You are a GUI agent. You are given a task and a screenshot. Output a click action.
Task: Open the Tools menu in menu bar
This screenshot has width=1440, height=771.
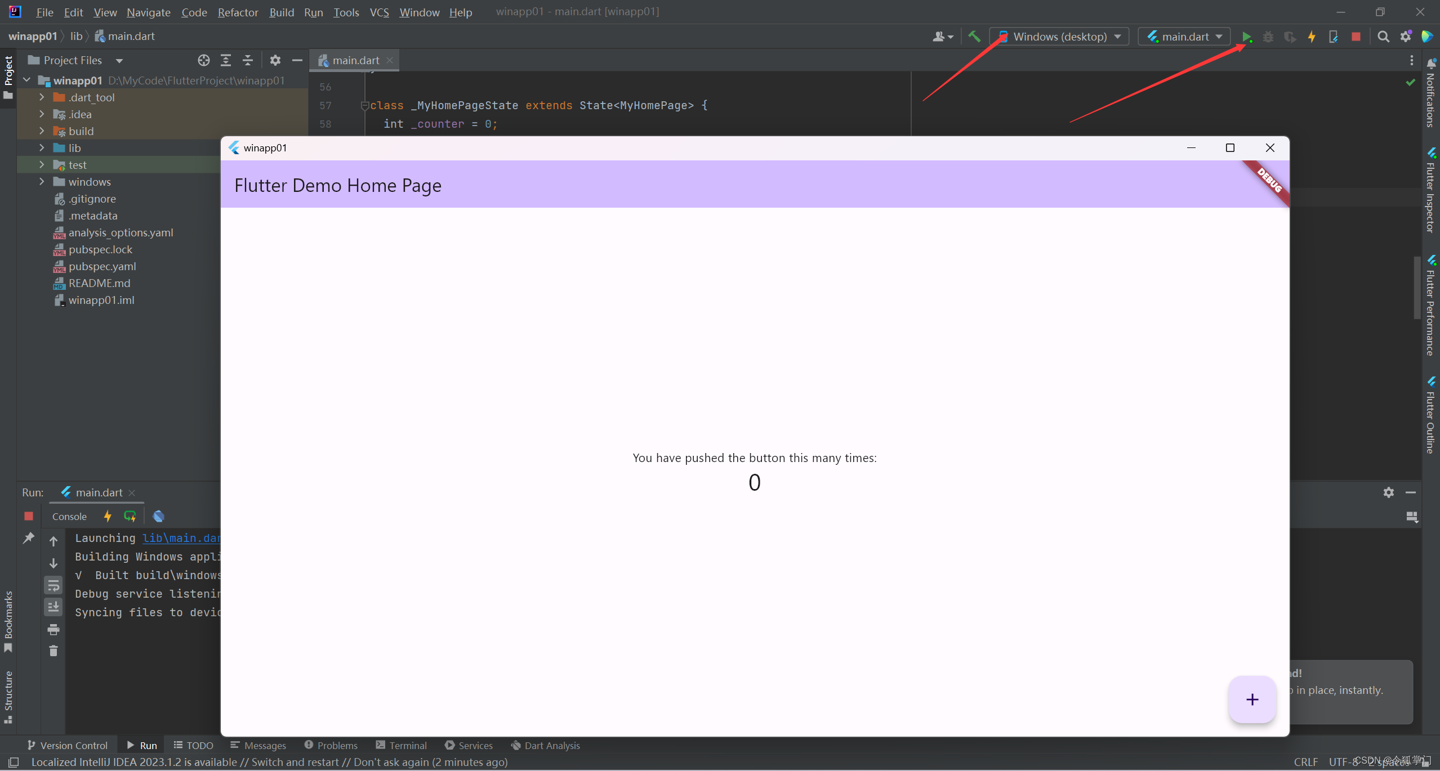(346, 12)
